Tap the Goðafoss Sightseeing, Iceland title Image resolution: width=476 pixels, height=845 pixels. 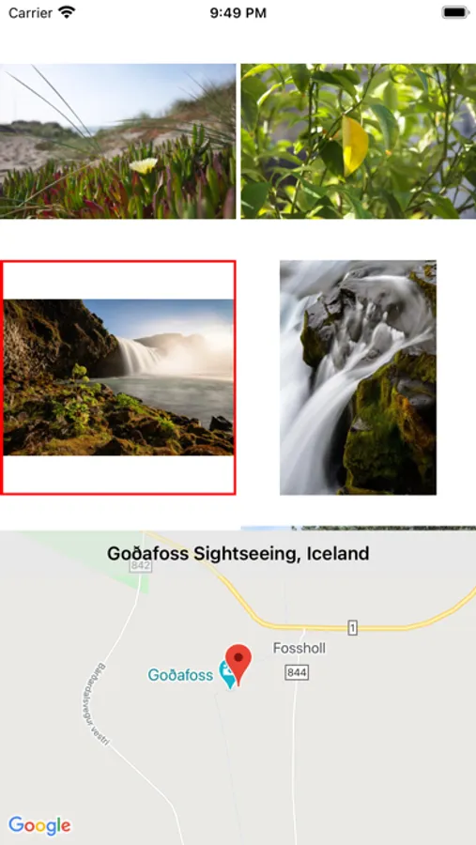[238, 553]
